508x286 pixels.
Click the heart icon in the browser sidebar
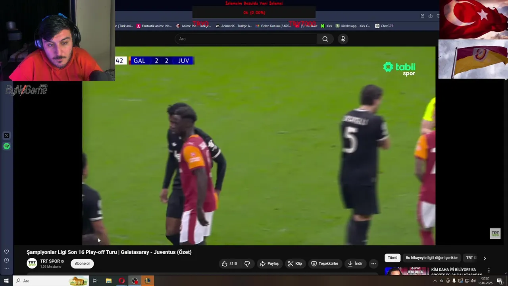[6, 252]
